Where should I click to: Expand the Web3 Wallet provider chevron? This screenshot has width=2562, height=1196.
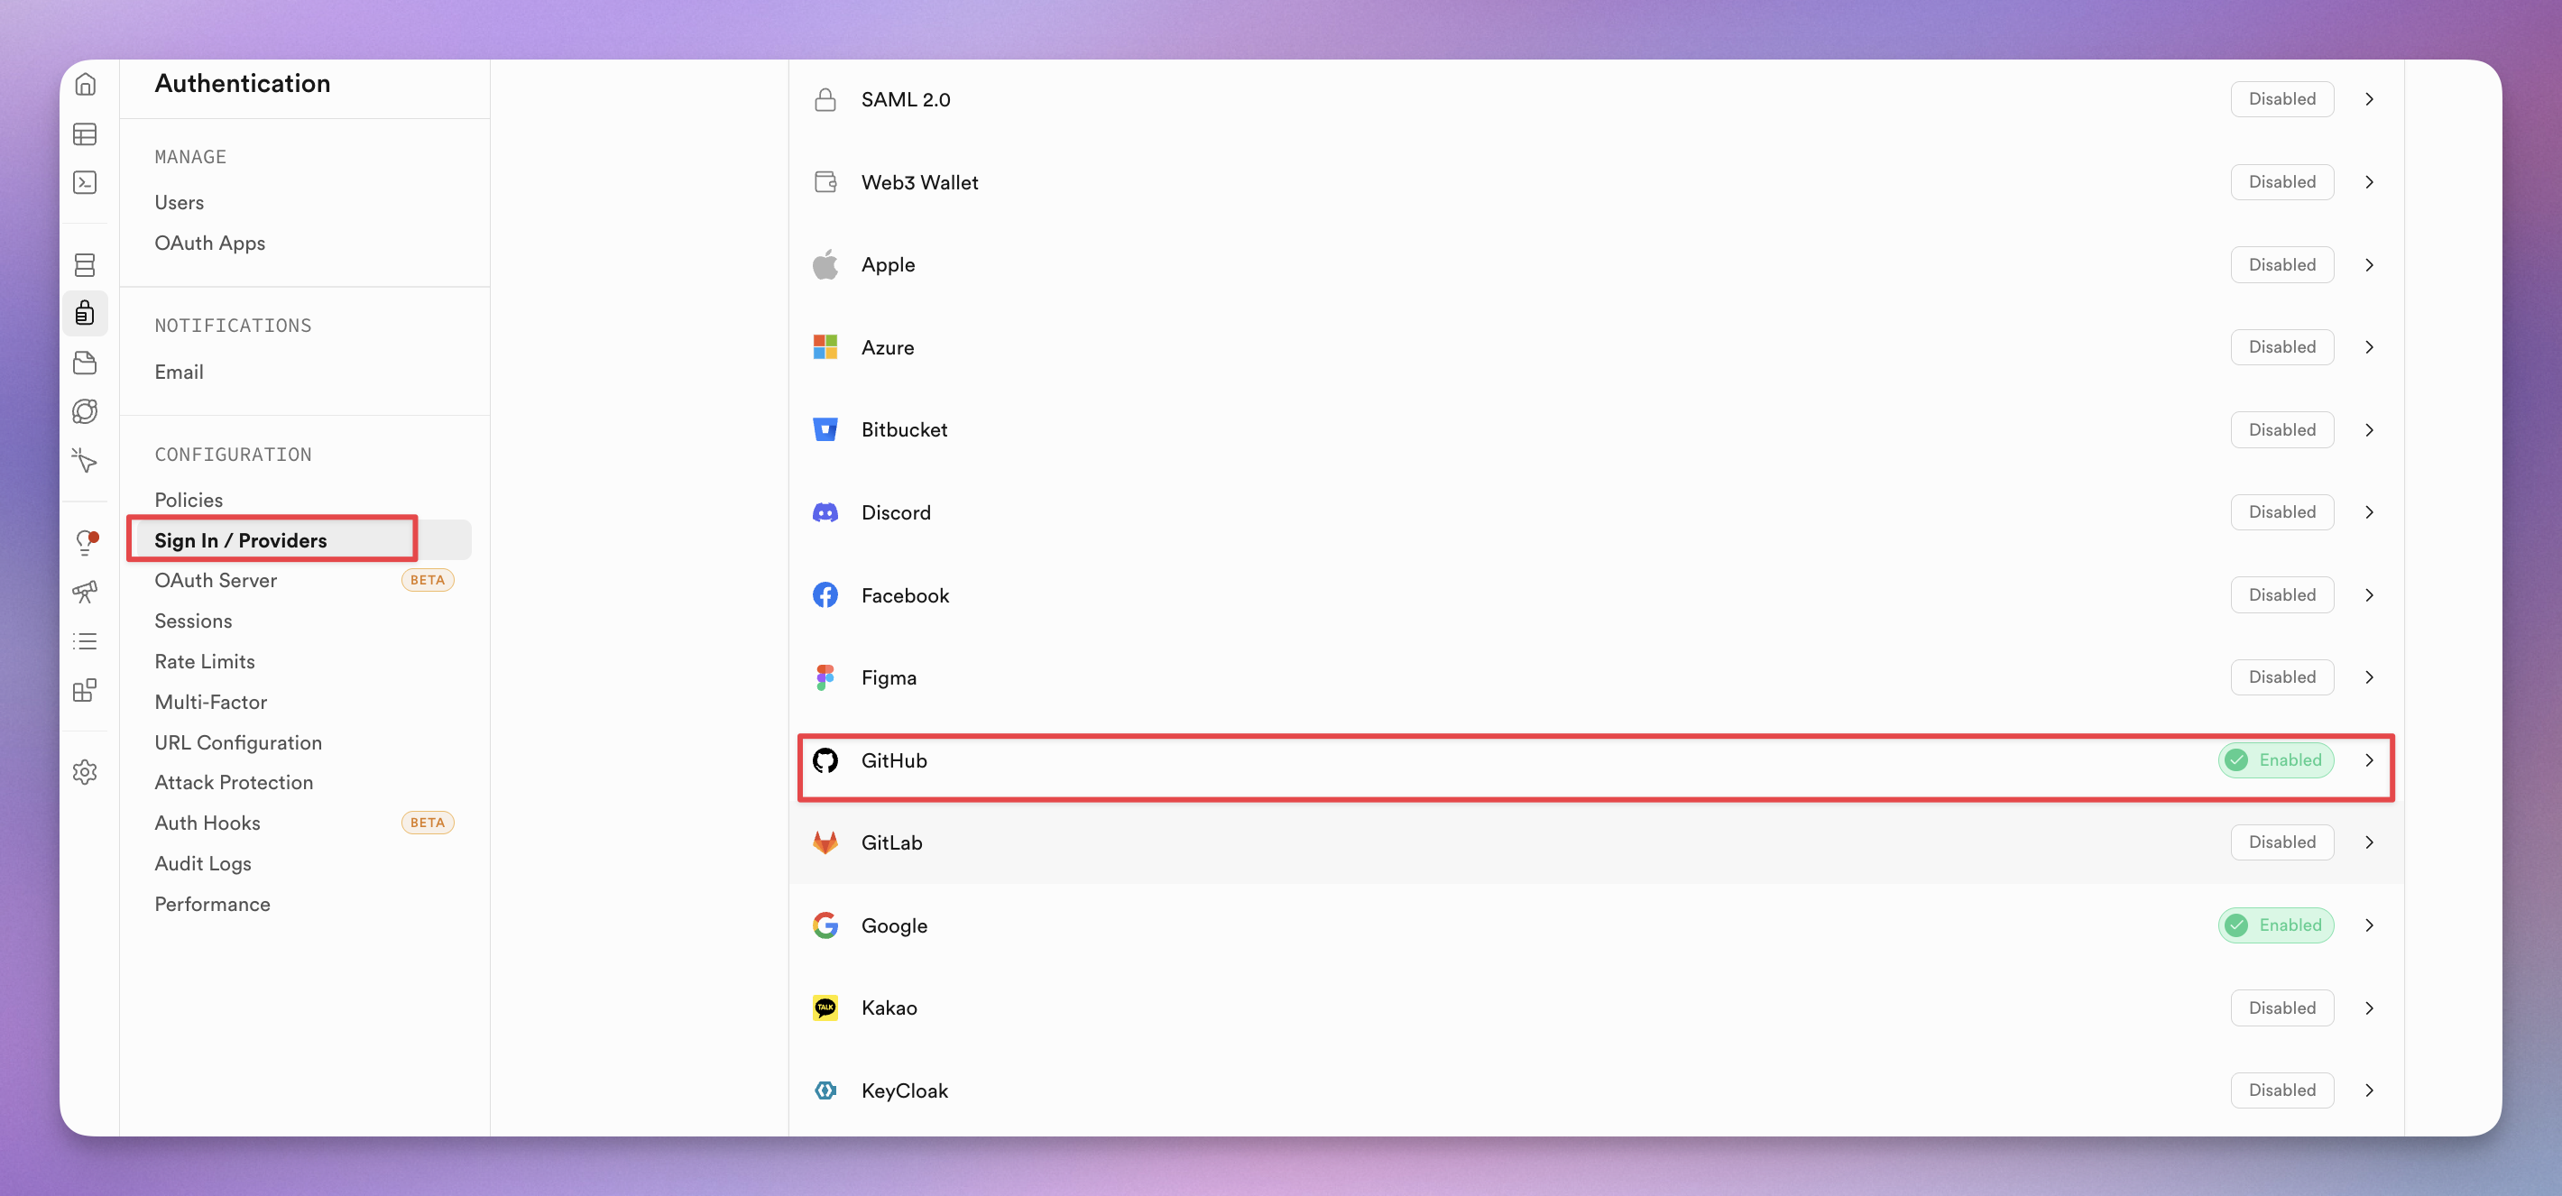click(x=2369, y=182)
